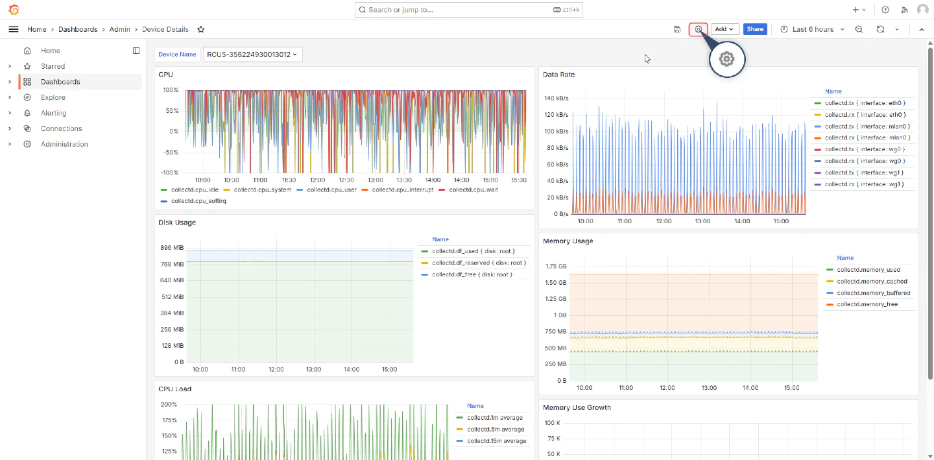Click the Dashboards grid icon in sidebar
The width and height of the screenshot is (934, 460).
[27, 82]
